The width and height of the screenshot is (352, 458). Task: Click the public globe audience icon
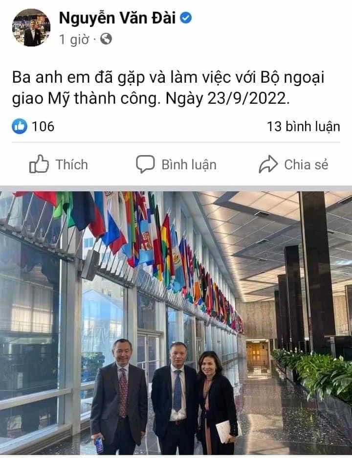coord(106,39)
